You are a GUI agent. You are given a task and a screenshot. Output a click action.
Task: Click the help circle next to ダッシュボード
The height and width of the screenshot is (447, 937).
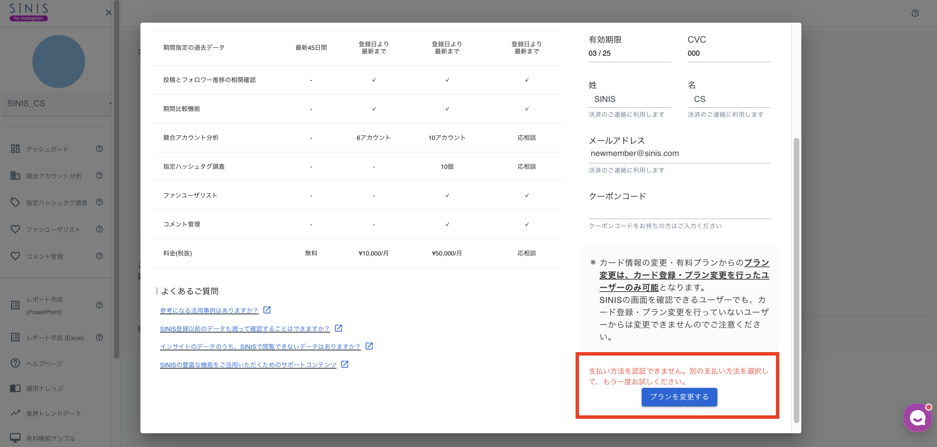tap(99, 149)
